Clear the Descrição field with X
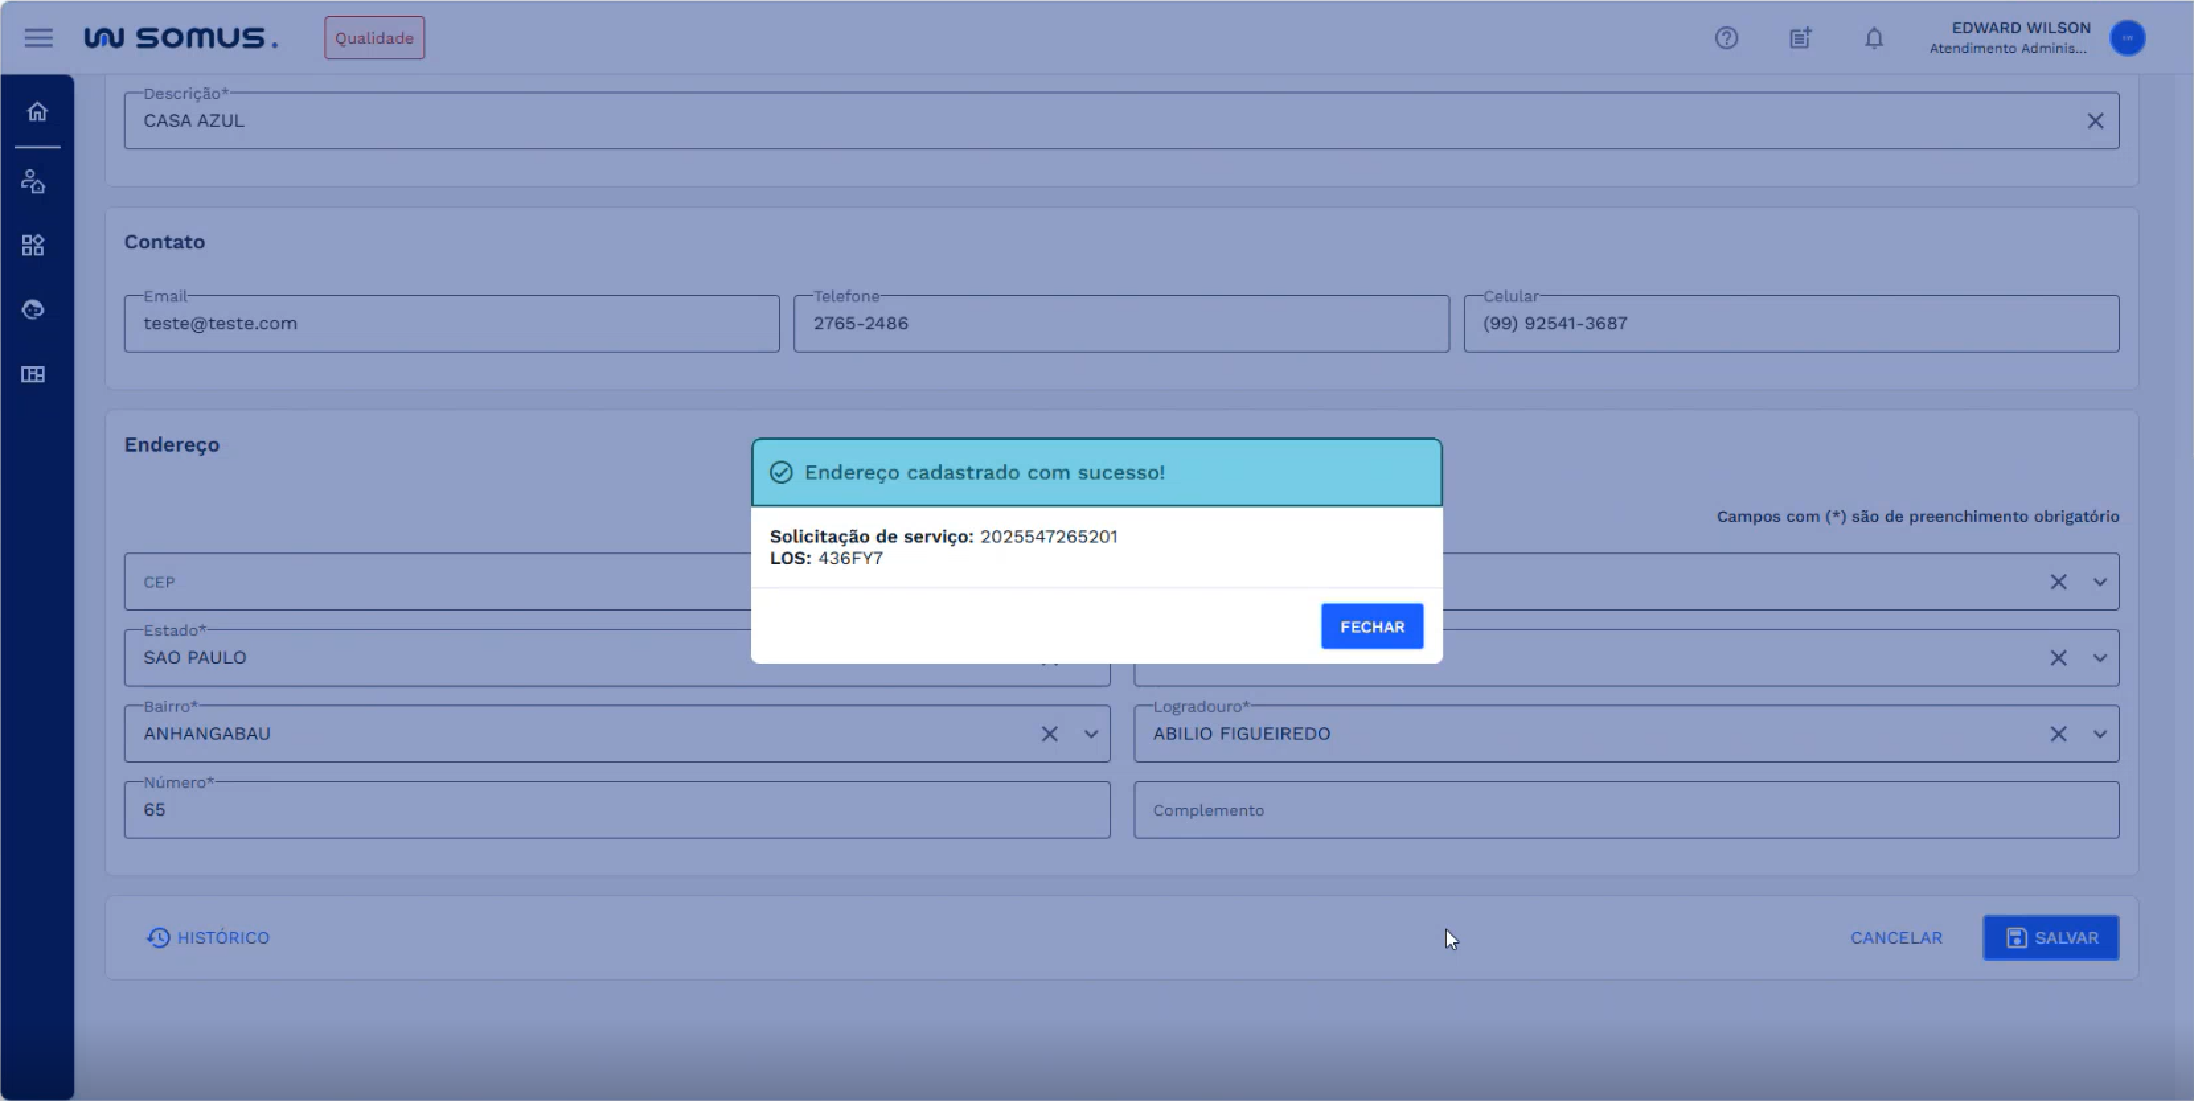 point(2095,121)
